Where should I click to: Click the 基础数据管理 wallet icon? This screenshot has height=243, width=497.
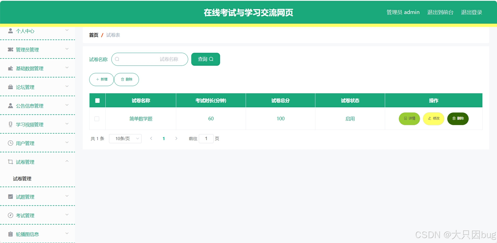tap(10, 68)
